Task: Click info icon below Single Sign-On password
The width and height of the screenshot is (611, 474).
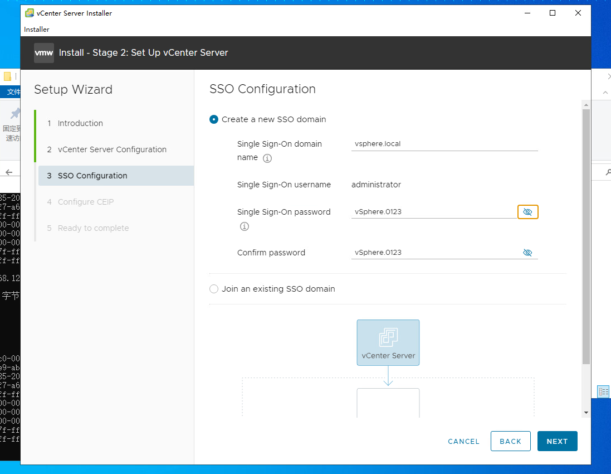Action: pos(244,226)
